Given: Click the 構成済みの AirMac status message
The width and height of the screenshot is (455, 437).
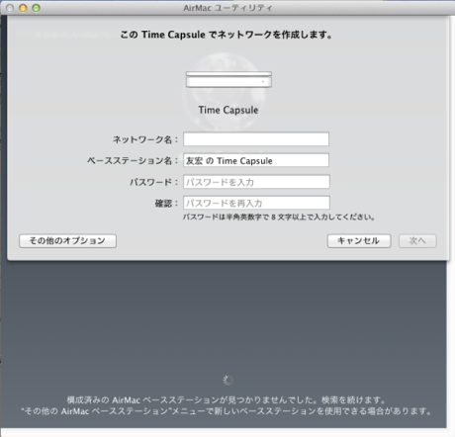Looking at the screenshot, I should (227, 400).
